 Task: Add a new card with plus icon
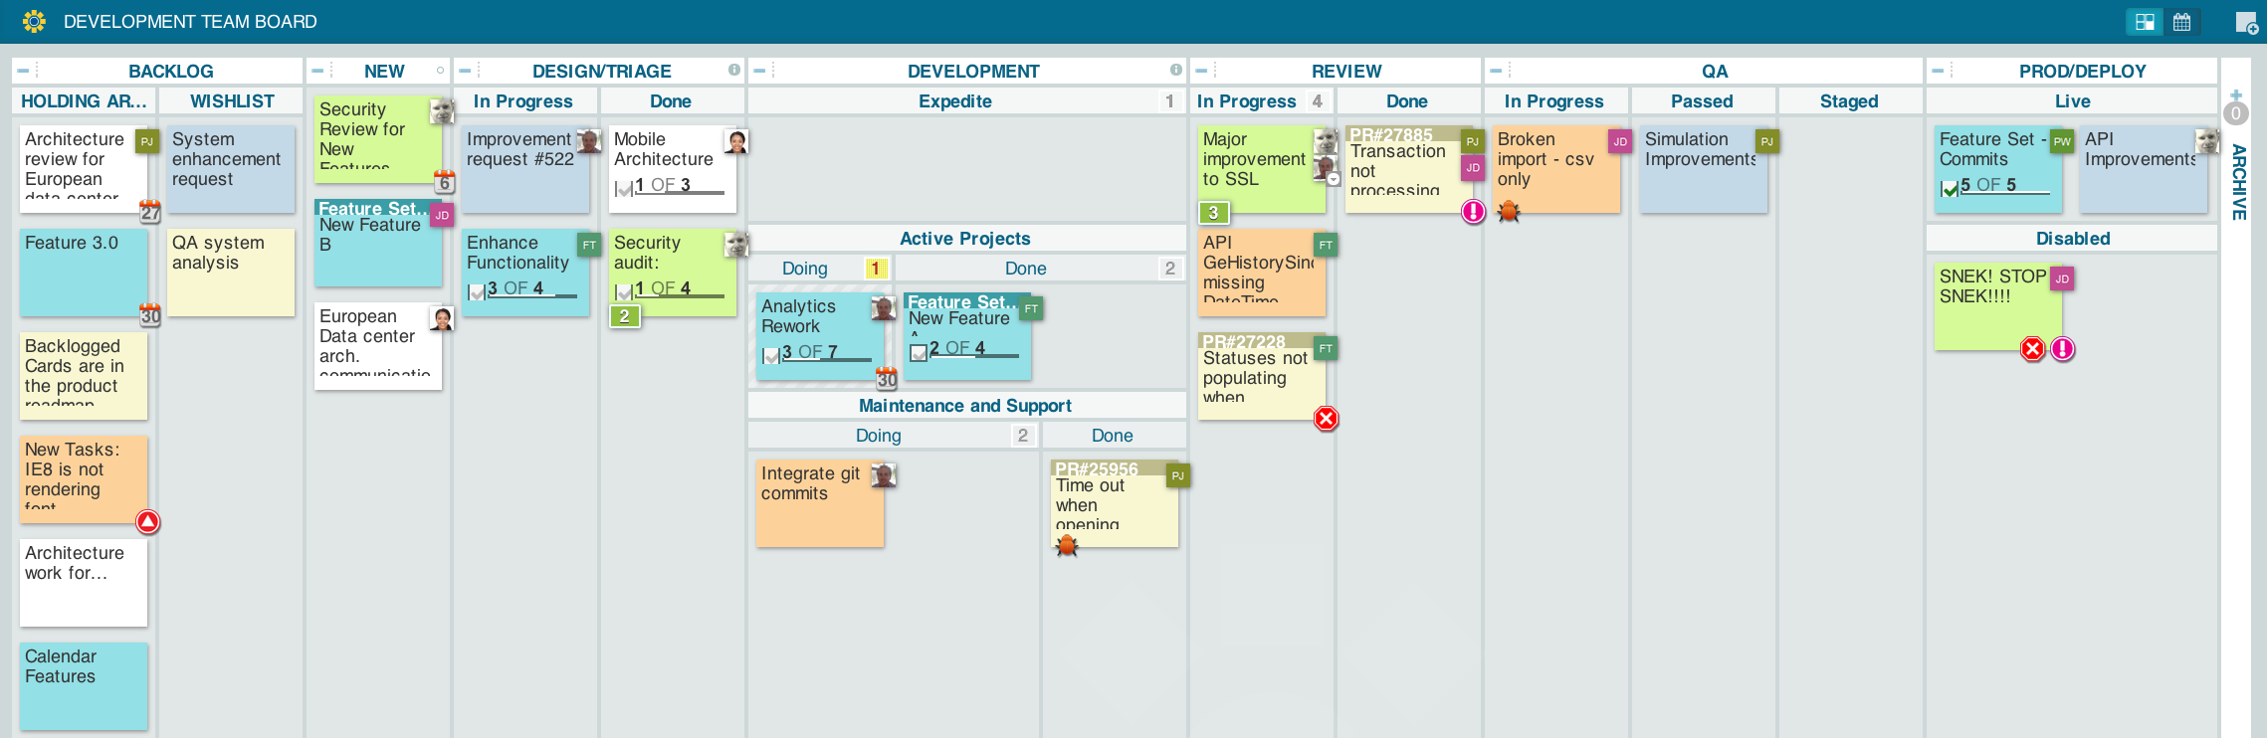2246,22
